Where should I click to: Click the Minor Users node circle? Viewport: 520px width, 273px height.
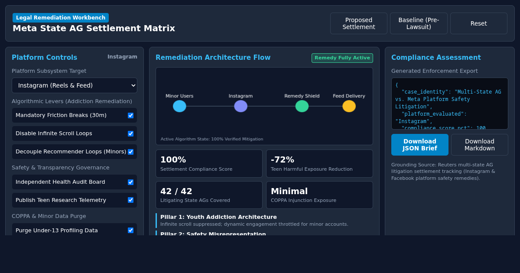coord(179,106)
